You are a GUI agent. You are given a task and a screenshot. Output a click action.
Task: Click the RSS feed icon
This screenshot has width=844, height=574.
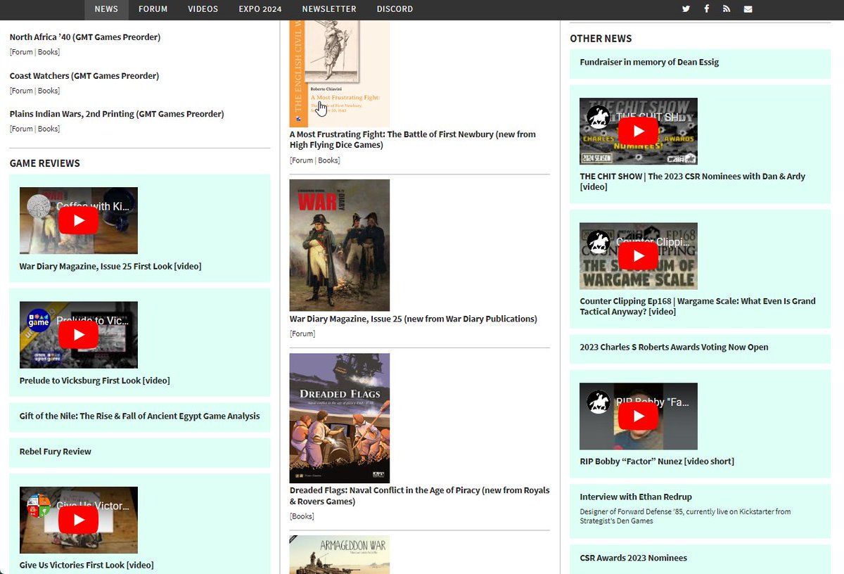[727, 8]
